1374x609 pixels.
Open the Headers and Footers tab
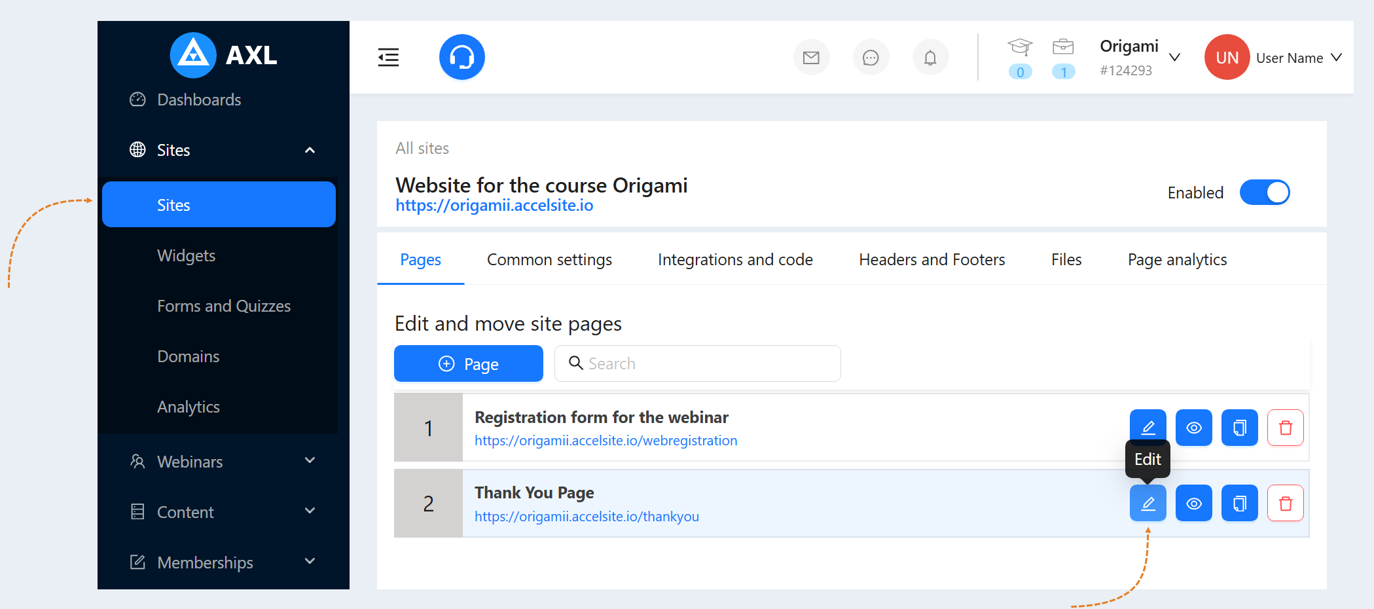[x=932, y=260]
